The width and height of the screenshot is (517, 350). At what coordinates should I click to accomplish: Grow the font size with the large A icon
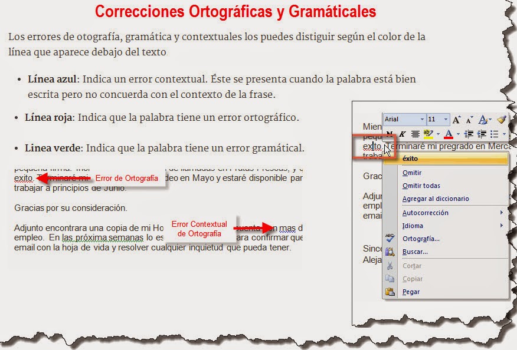(456, 119)
